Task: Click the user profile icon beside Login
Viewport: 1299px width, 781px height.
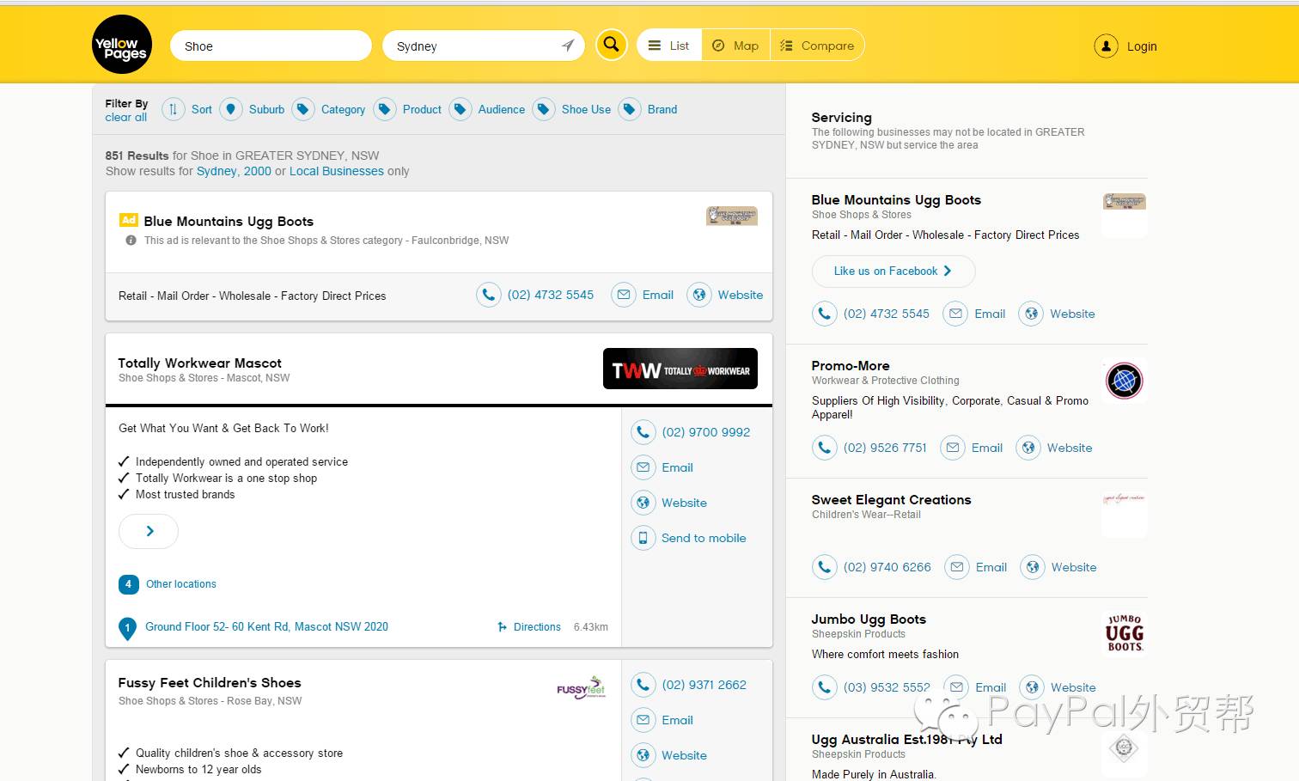Action: [x=1106, y=46]
